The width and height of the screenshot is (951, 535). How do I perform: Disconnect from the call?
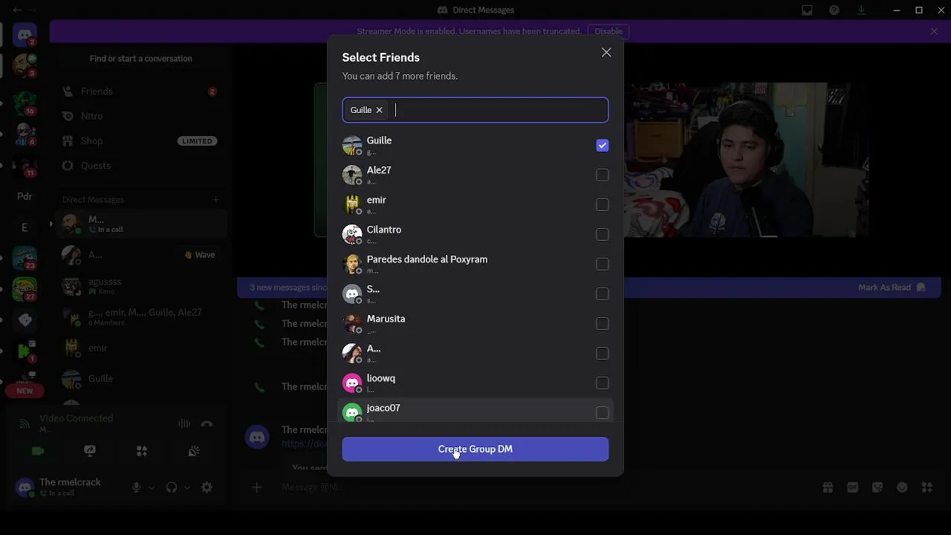click(207, 424)
